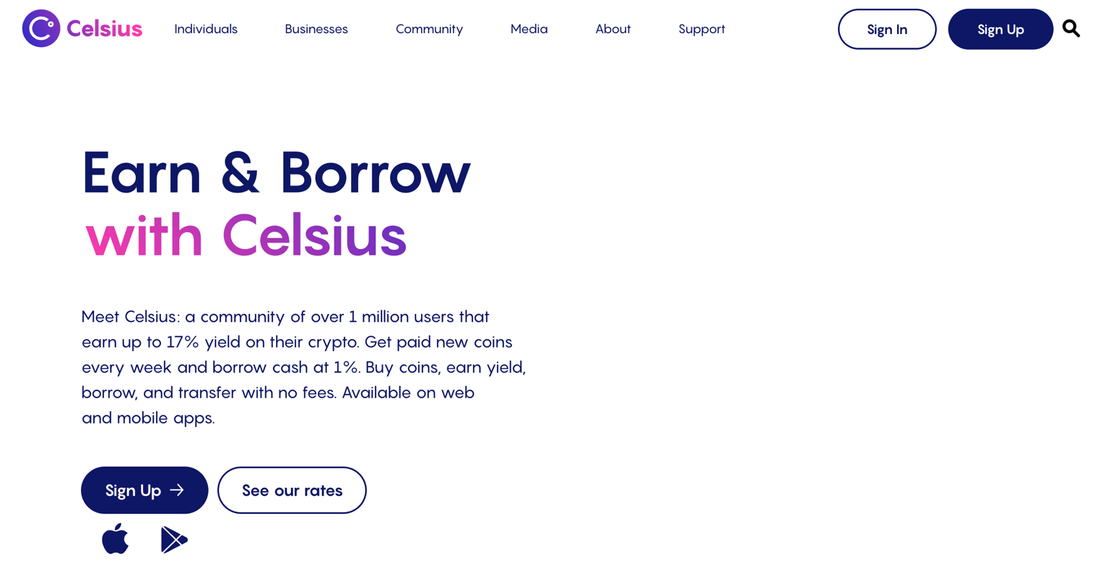Click the header Sign Up button

pos(1000,29)
